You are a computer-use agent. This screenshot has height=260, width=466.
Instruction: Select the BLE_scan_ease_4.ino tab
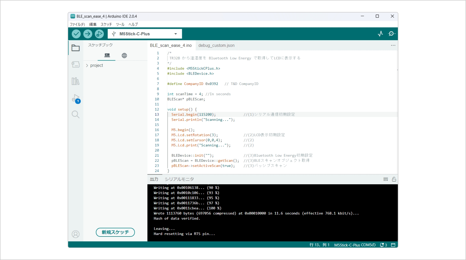[171, 45]
